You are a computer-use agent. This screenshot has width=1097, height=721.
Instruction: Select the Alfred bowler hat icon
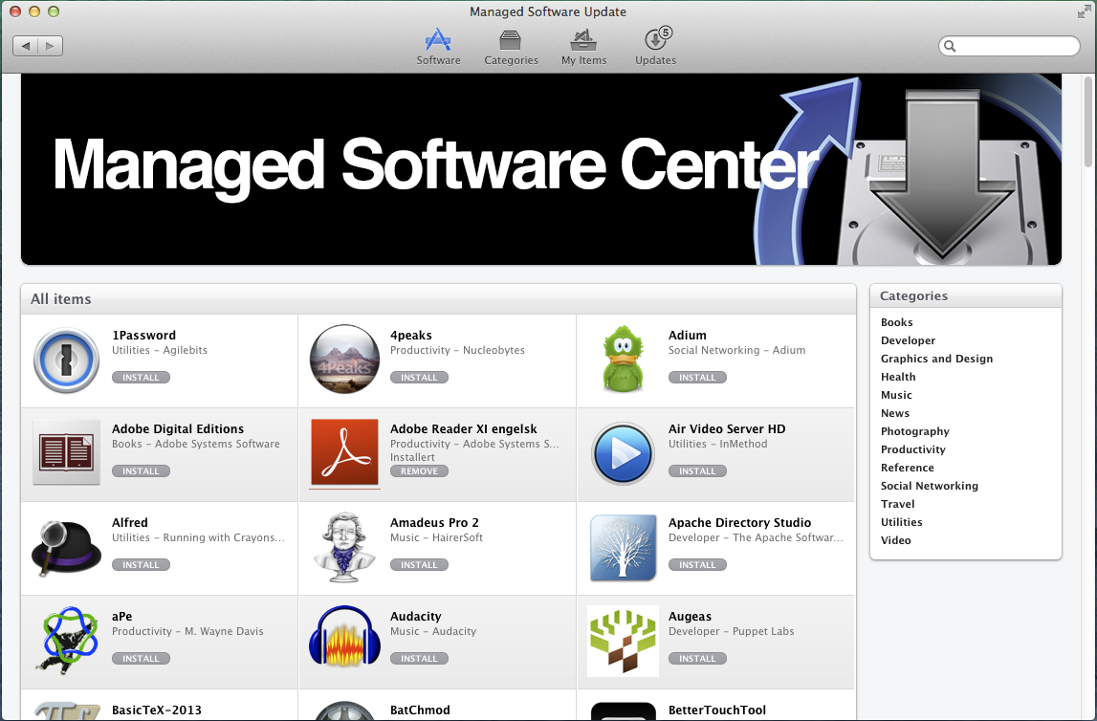[66, 547]
